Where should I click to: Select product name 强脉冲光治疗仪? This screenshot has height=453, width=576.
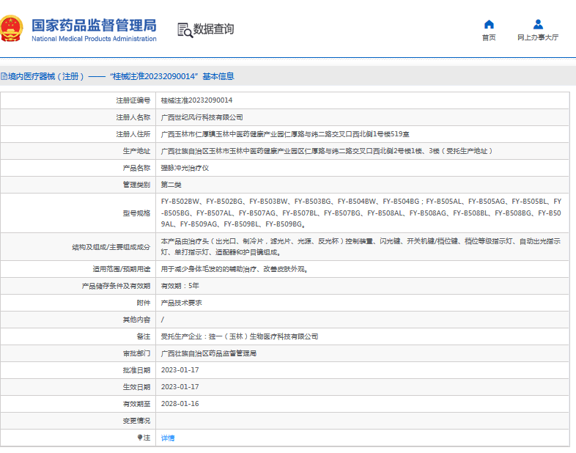coord(185,168)
